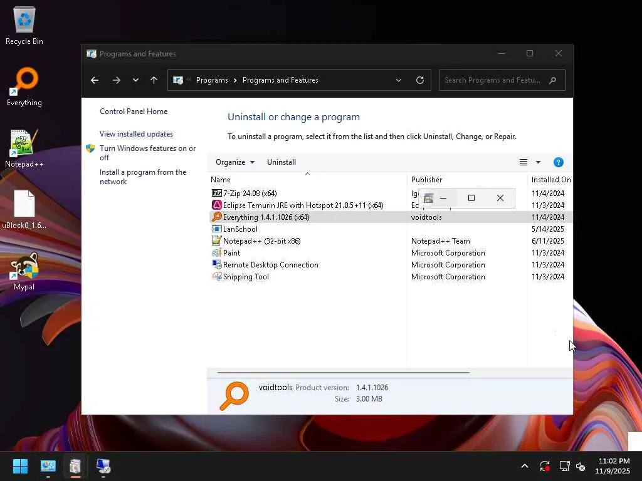
Task: Click the Remote Desktop Connection icon
Action: tap(216, 265)
